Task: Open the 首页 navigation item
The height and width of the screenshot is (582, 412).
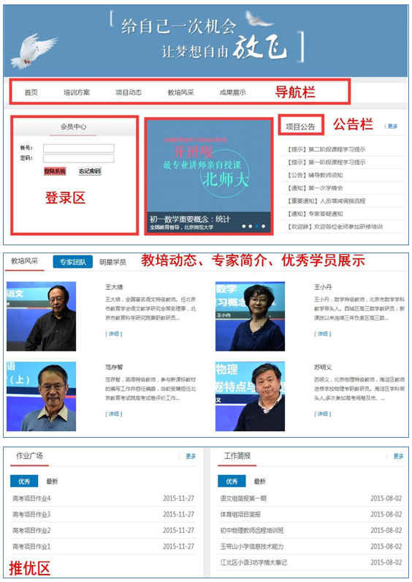Action: [31, 92]
